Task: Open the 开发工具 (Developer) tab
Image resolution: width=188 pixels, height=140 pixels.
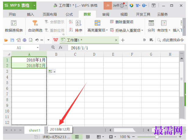Action: [143, 15]
